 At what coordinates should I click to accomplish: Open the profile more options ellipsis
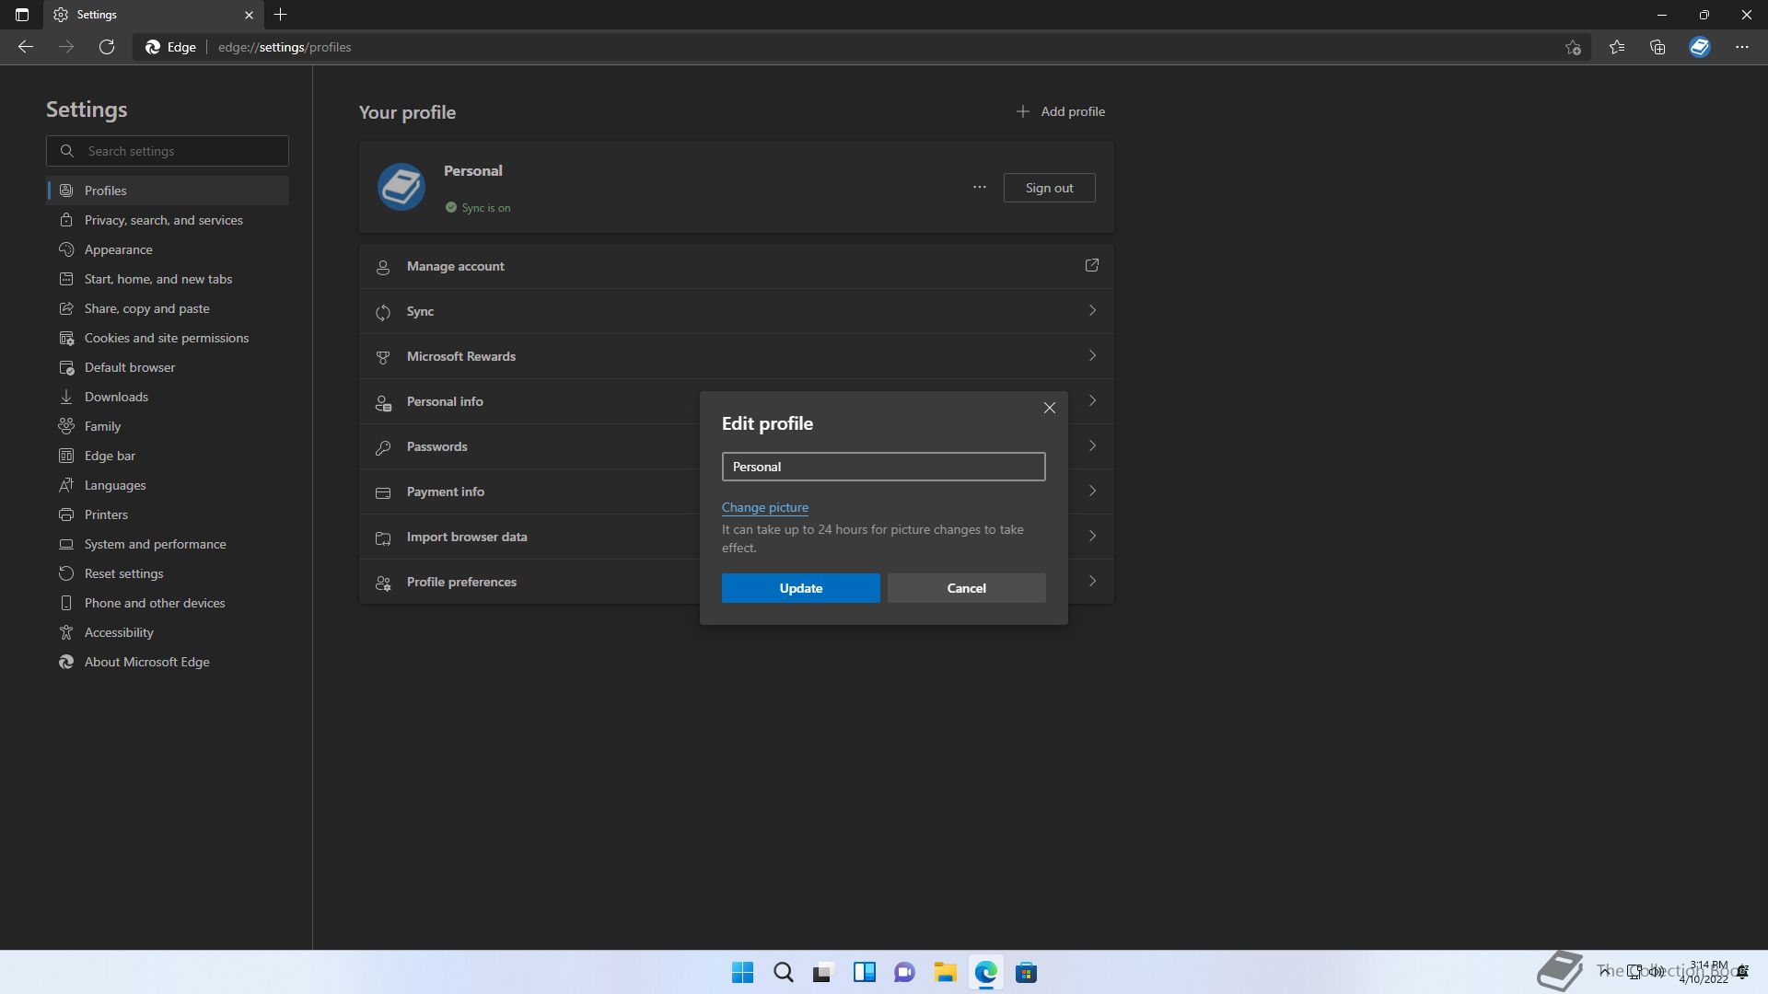[979, 188]
